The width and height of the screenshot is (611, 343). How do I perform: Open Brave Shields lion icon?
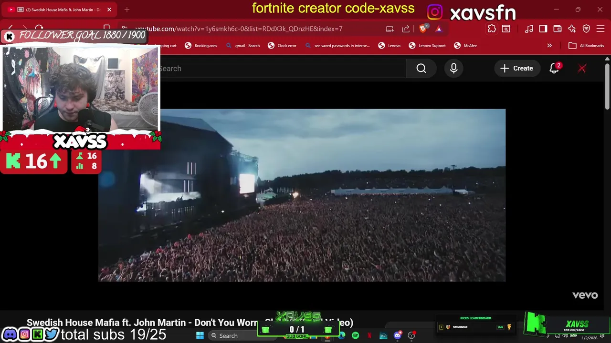tap(423, 29)
